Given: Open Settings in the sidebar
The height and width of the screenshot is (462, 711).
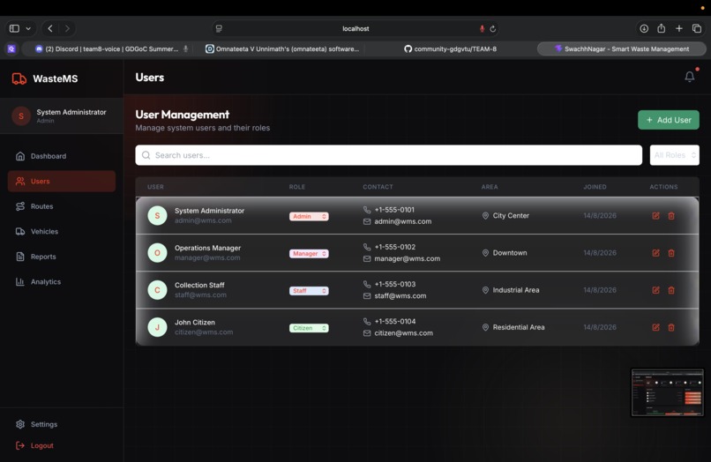Looking at the screenshot, I should [61, 424].
